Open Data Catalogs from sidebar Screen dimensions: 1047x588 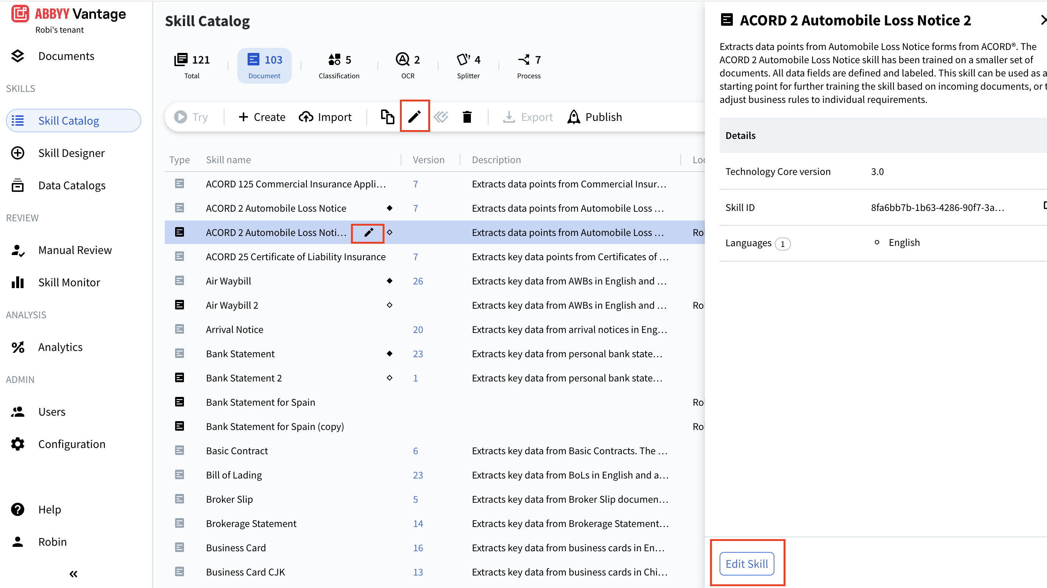(72, 186)
